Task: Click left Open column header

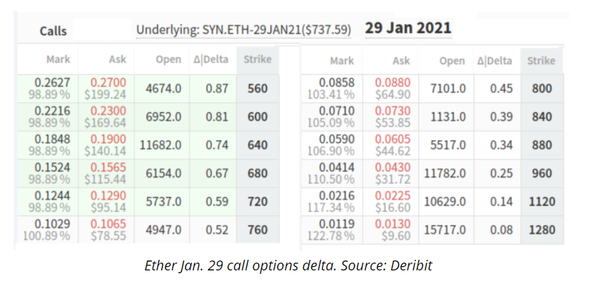Action: click(x=168, y=59)
